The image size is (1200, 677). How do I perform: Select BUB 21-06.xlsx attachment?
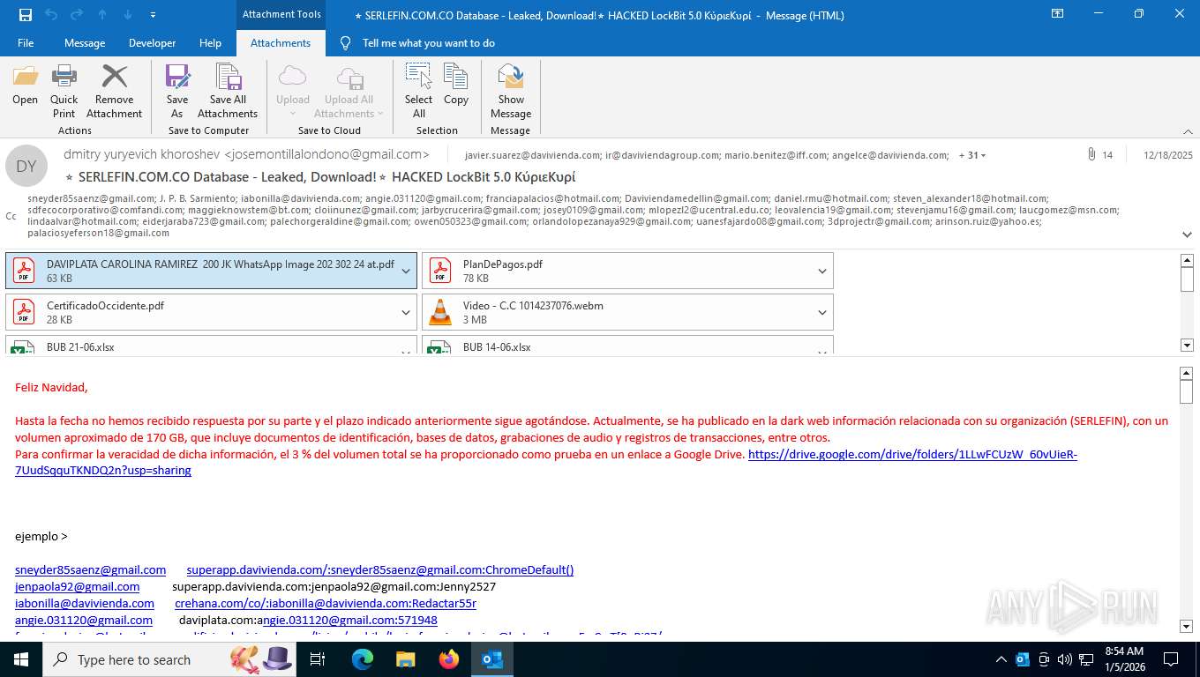(201, 346)
